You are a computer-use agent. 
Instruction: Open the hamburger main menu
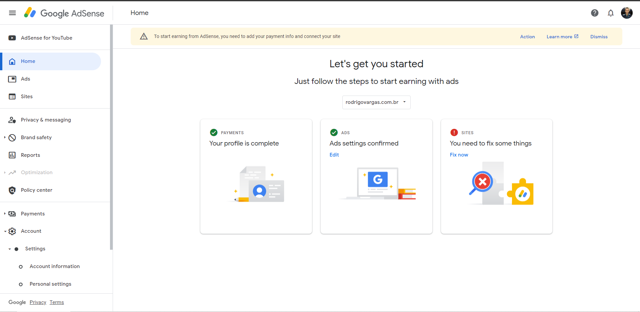[12, 13]
